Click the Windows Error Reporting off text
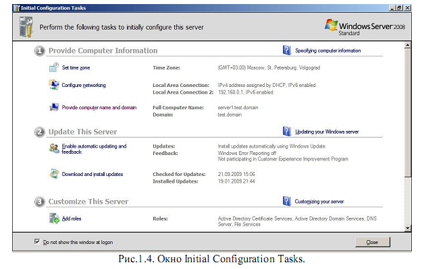Image resolution: width=424 pixels, height=269 pixels. coord(247,153)
